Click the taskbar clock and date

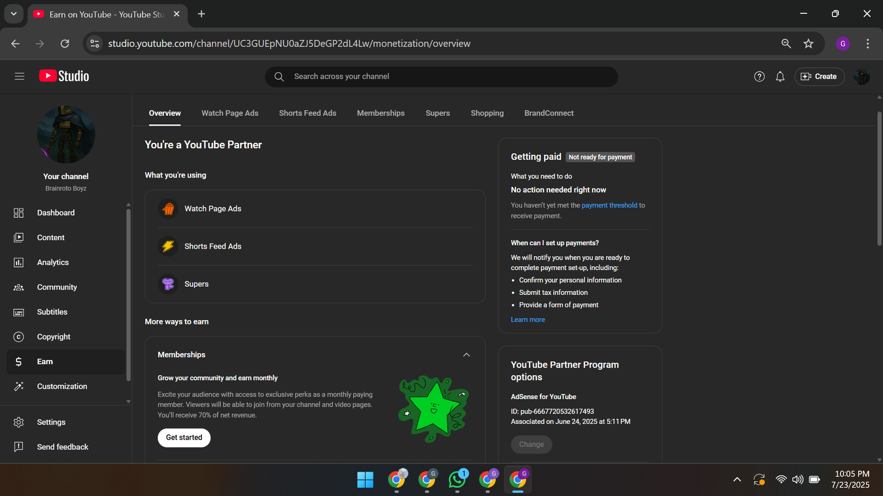[850, 479]
